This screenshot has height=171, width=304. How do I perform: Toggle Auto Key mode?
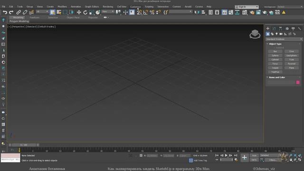(254, 155)
